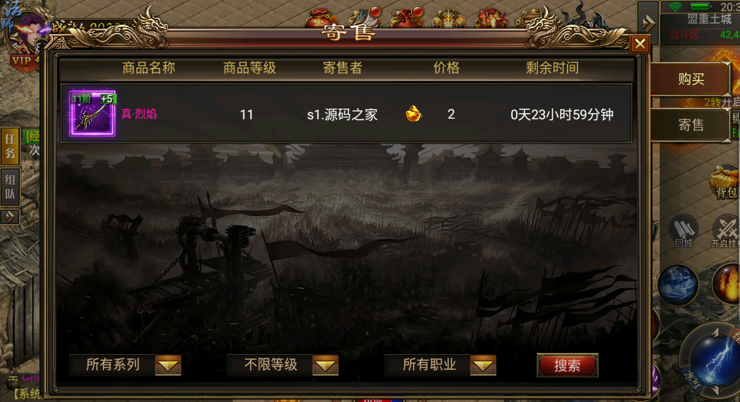Open the 背包 backpack icon
Image resolution: width=740 pixels, height=402 pixels.
coord(725,182)
